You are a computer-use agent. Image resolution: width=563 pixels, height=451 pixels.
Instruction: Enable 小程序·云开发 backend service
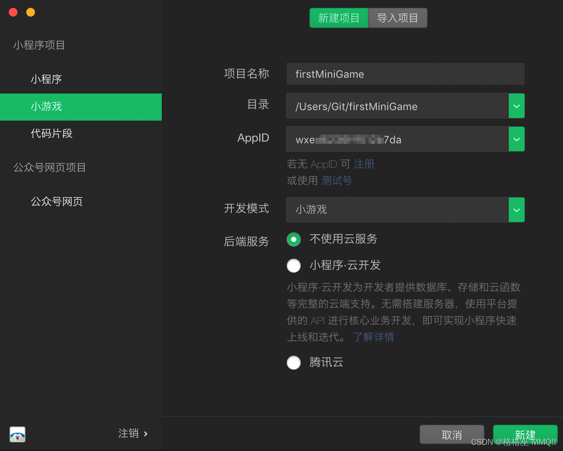pos(293,265)
